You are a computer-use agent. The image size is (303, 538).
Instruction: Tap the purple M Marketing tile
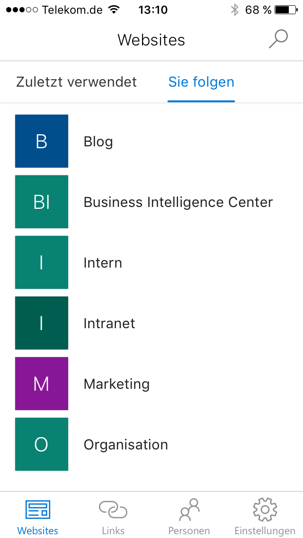pos(42,384)
